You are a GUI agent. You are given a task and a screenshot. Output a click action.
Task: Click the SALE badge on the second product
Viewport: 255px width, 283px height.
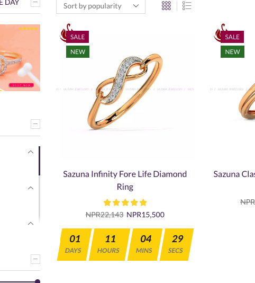point(232,37)
